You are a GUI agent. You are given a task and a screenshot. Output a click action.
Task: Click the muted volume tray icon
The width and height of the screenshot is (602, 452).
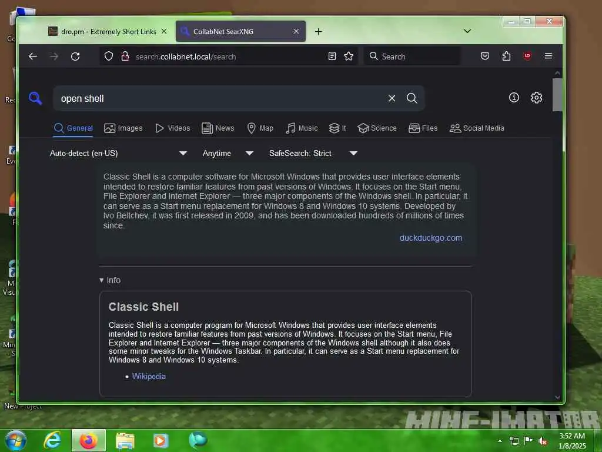pyautogui.click(x=543, y=441)
